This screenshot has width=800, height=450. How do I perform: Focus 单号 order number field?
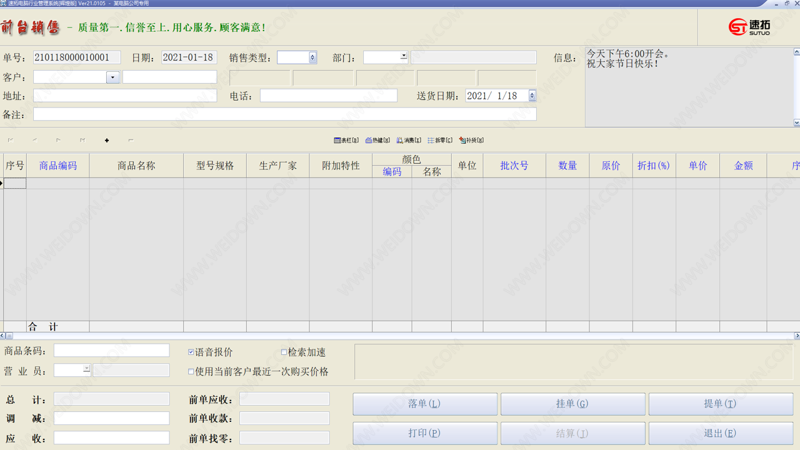[76, 57]
